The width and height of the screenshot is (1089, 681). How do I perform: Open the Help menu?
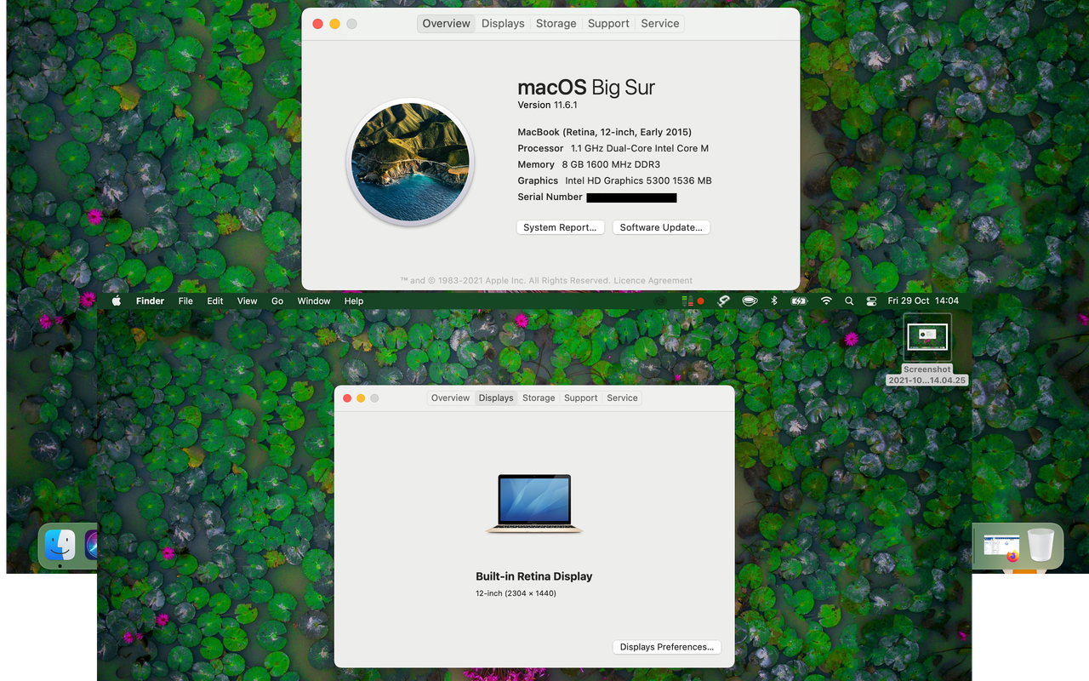(354, 300)
